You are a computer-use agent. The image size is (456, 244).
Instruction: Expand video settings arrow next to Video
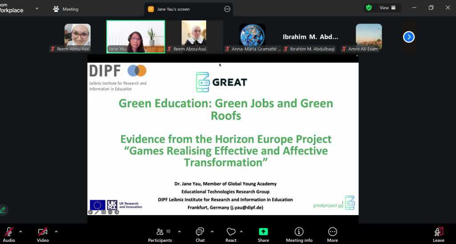point(56,232)
